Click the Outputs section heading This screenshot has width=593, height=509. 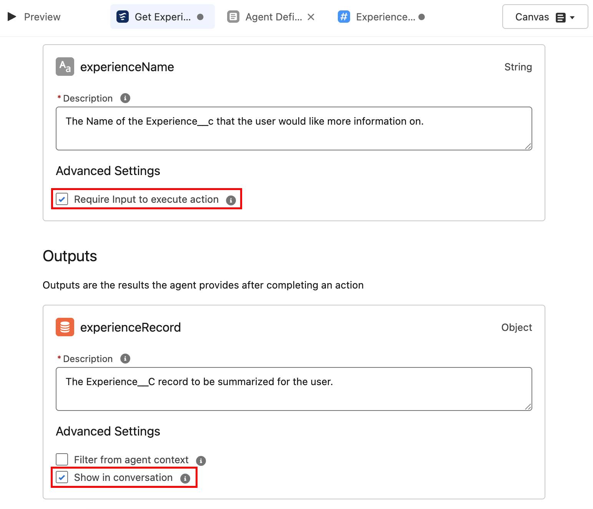tap(70, 256)
